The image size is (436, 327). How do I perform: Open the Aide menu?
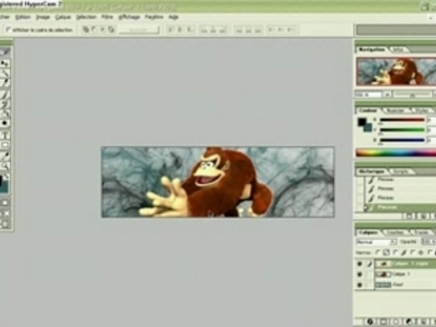click(173, 17)
